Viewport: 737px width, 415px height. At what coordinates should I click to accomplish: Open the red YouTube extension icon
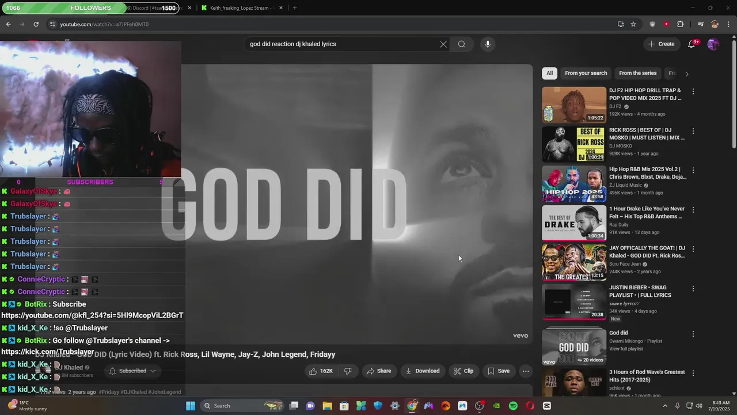666,24
